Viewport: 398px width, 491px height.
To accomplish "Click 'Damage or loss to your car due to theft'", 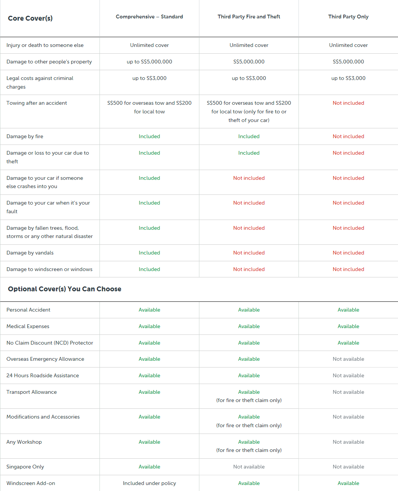I will tap(48, 157).
